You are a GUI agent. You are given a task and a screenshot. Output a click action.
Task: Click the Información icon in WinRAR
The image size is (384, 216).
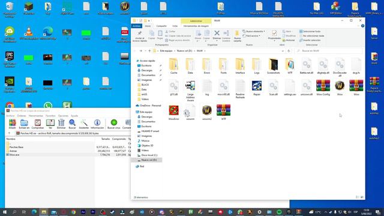(x=97, y=124)
